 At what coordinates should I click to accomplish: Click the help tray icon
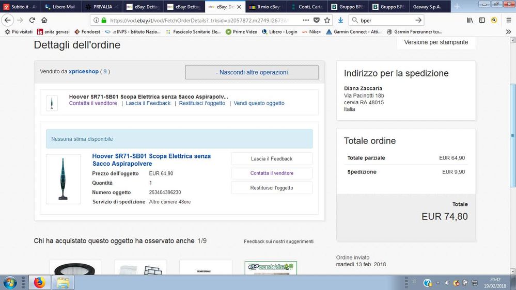428,283
